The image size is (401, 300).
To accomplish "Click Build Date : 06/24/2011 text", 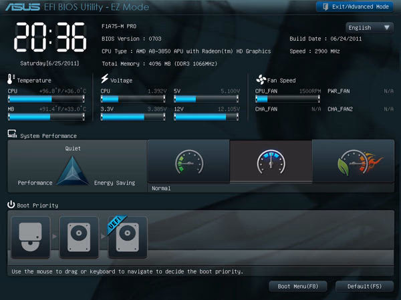I will tap(325, 39).
